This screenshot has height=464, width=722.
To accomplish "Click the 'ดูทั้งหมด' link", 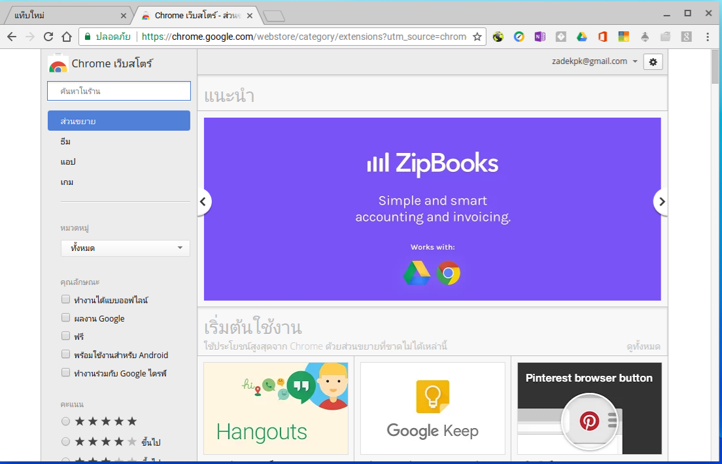I will [x=644, y=346].
